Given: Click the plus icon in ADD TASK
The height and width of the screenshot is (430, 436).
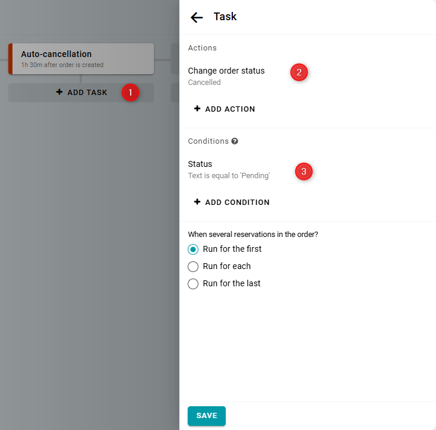Looking at the screenshot, I should [59, 92].
